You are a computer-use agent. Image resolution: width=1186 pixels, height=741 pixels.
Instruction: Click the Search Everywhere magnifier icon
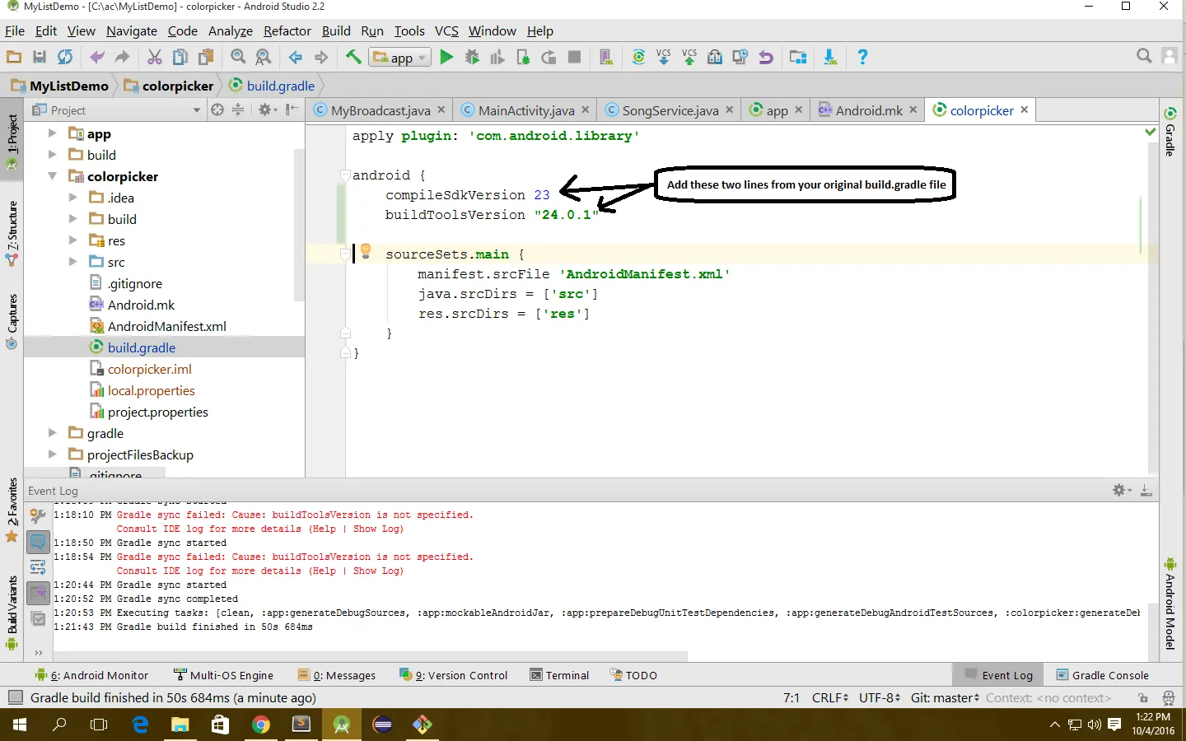pos(1143,56)
